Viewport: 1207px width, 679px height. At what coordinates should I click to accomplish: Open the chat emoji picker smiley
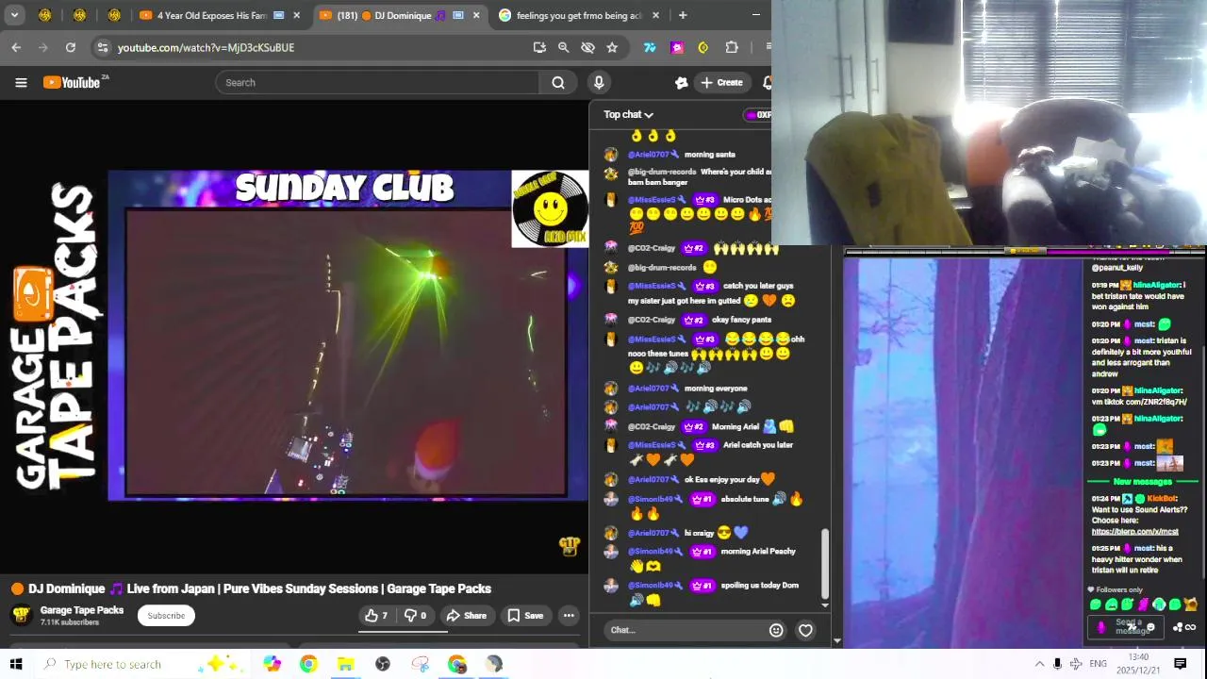coord(776,630)
